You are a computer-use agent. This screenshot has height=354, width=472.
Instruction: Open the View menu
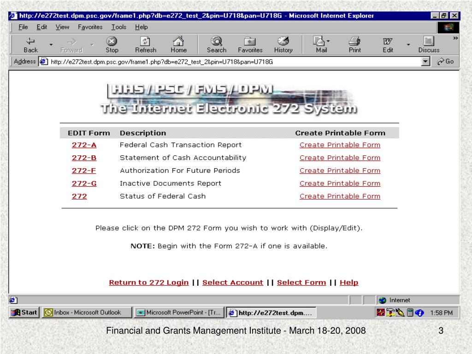click(x=62, y=27)
